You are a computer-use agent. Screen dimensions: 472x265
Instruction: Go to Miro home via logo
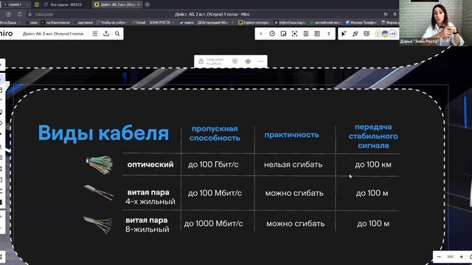pyautogui.click(x=7, y=33)
